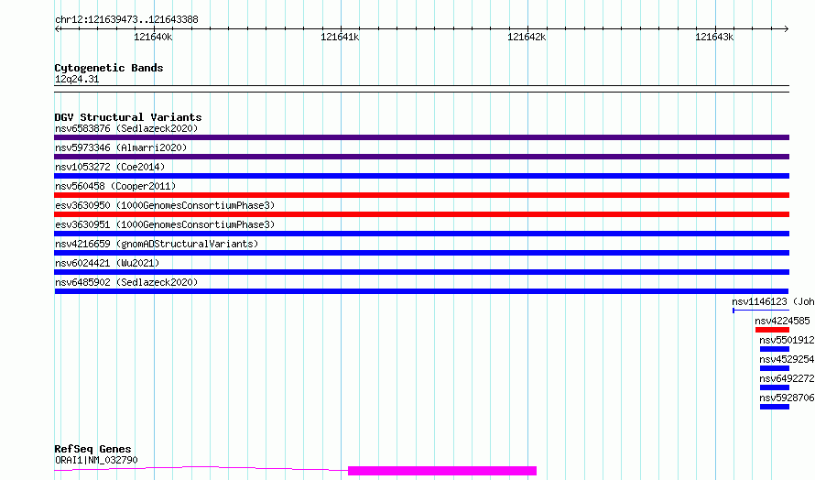Viewport: 815px width, 480px height.
Task: Click the 121640k ruler tick label
Action: click(x=153, y=37)
